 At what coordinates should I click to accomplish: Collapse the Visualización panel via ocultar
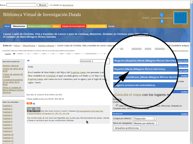[185, 114]
